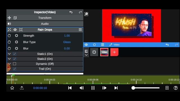Edit the Blur value 0.00
Viewport: 180px width, 101px height.
[67, 49]
